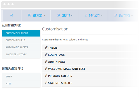
Task: Open SMPP integration API item
Action: (x=21, y=76)
